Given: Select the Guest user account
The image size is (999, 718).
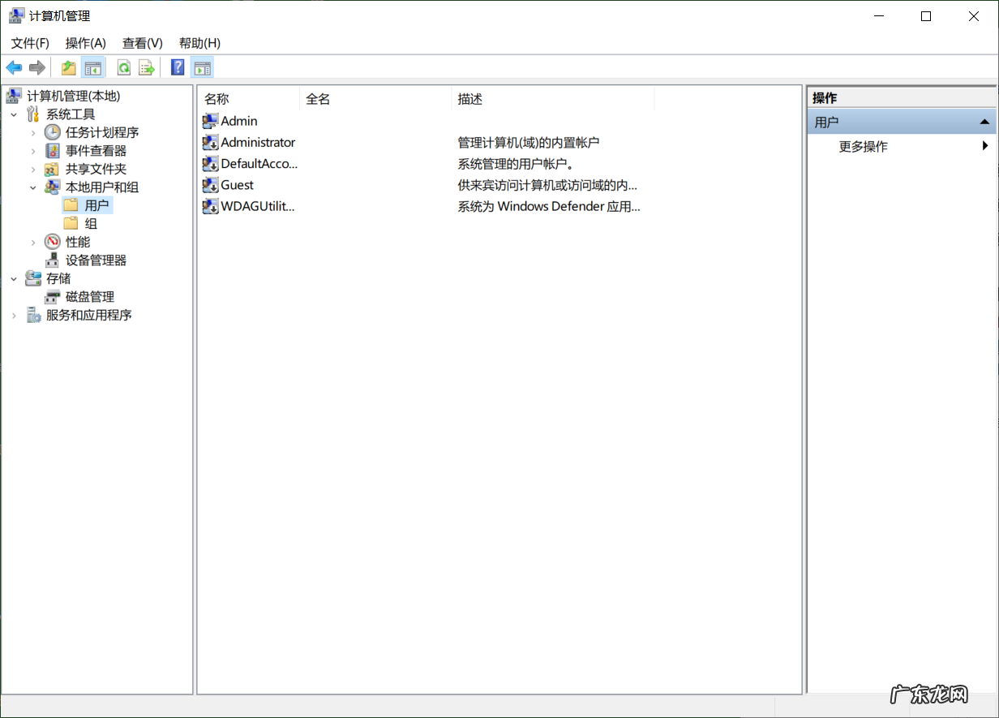Looking at the screenshot, I should (237, 185).
